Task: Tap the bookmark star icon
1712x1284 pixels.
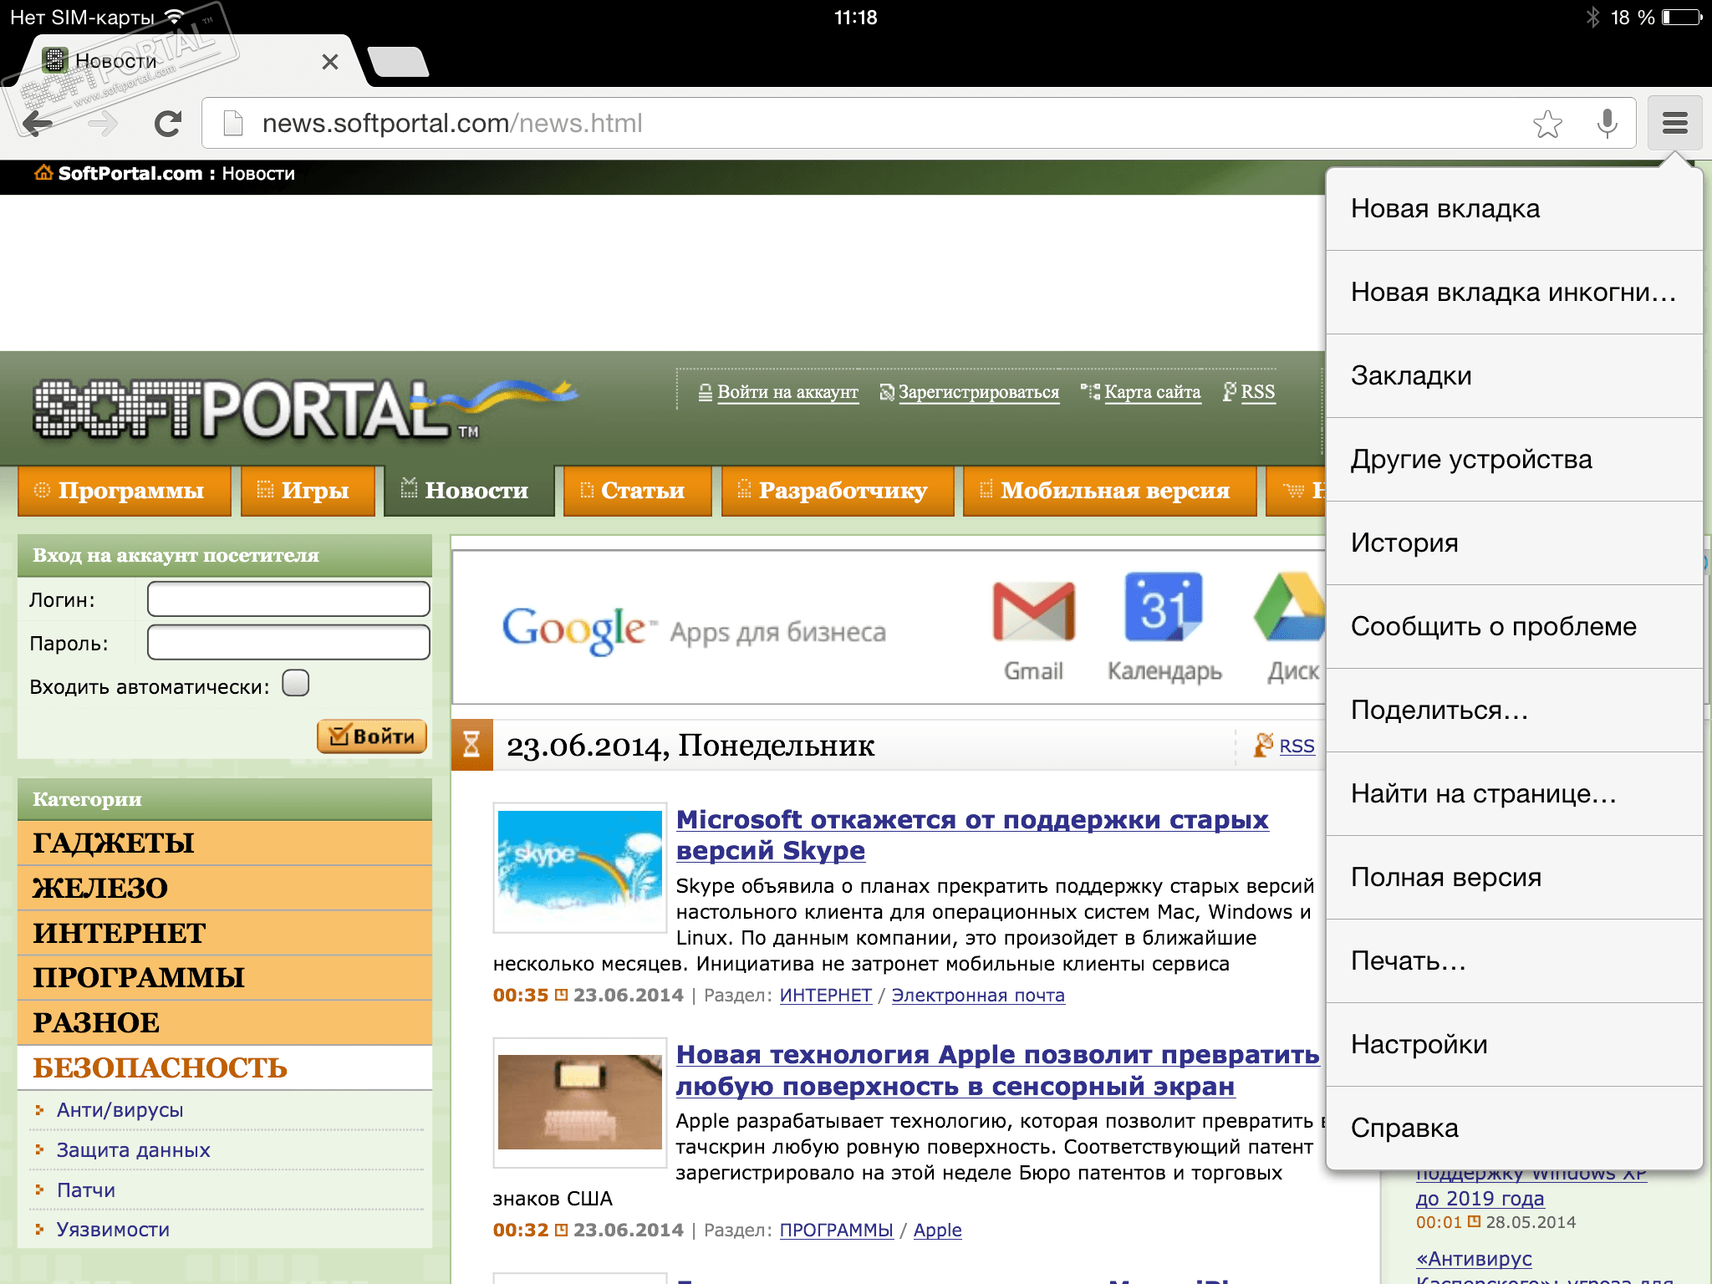Action: 1547,124
